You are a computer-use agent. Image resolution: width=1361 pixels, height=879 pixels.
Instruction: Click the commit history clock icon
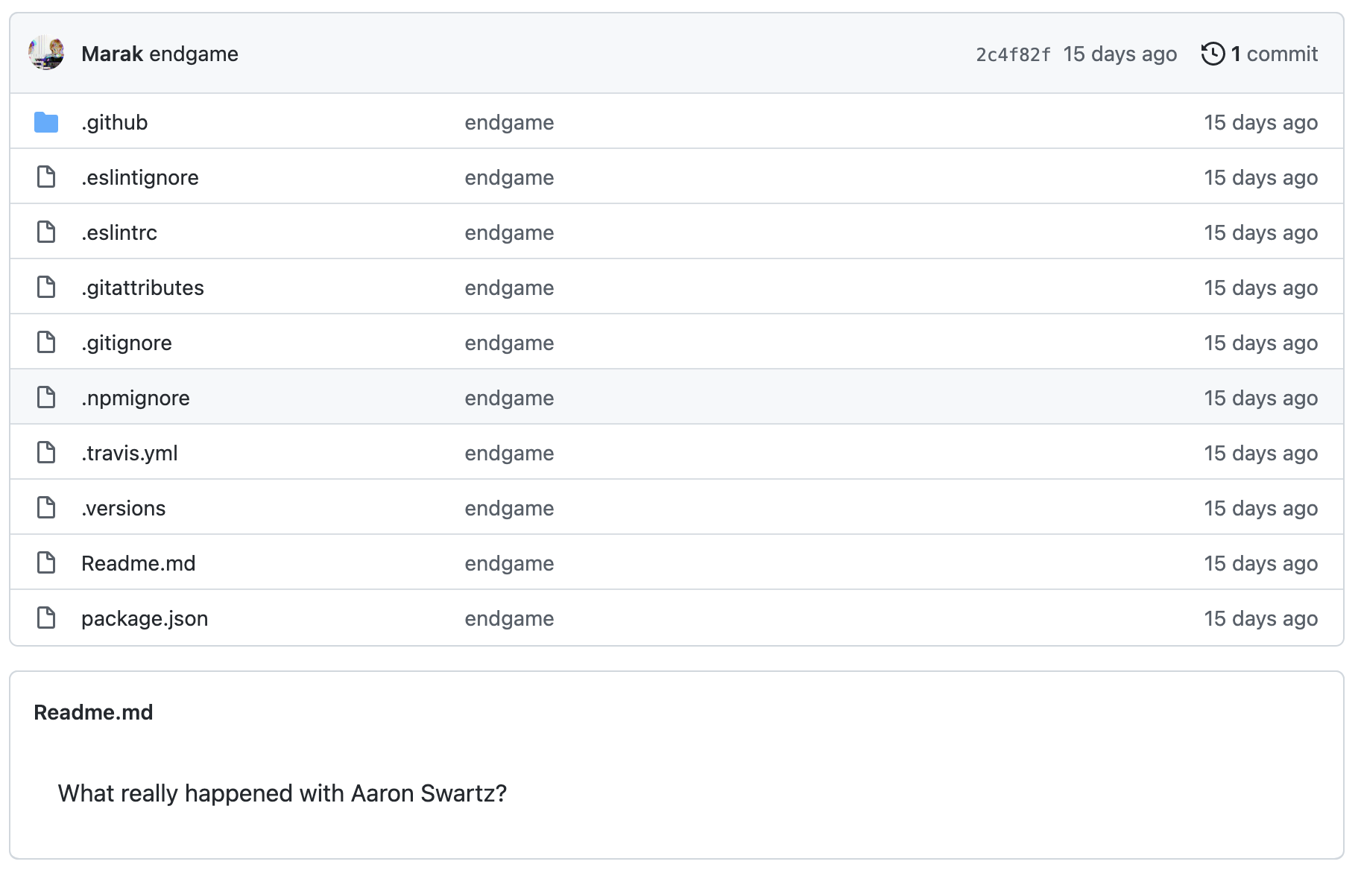(x=1213, y=54)
